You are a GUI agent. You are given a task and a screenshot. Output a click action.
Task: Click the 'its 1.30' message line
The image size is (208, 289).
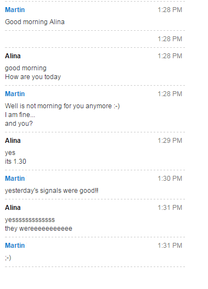click(15, 162)
